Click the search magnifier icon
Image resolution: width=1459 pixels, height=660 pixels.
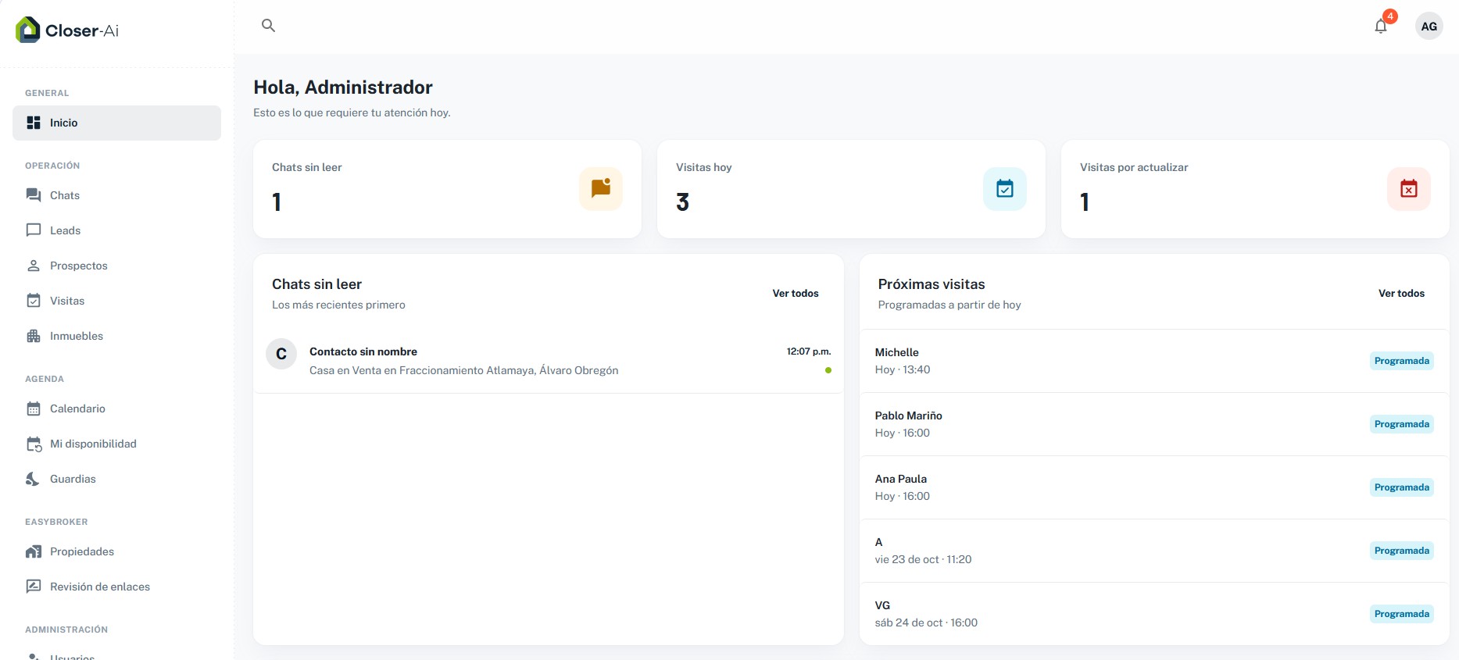click(268, 26)
